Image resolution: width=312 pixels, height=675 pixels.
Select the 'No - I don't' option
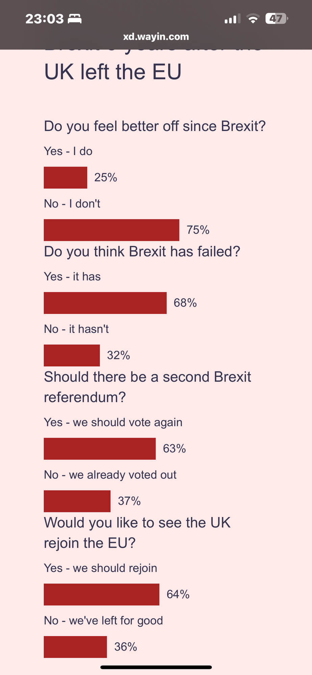(72, 204)
